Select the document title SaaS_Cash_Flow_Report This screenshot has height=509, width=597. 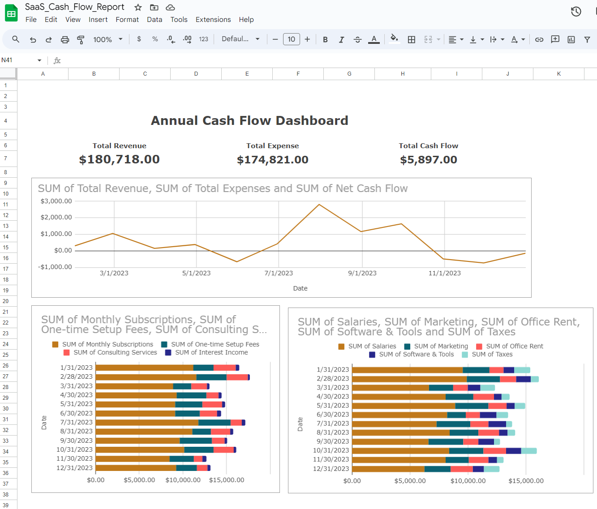click(x=75, y=7)
